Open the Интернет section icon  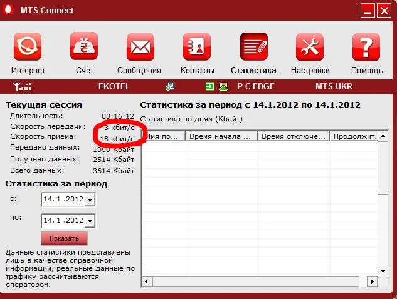tap(28, 46)
